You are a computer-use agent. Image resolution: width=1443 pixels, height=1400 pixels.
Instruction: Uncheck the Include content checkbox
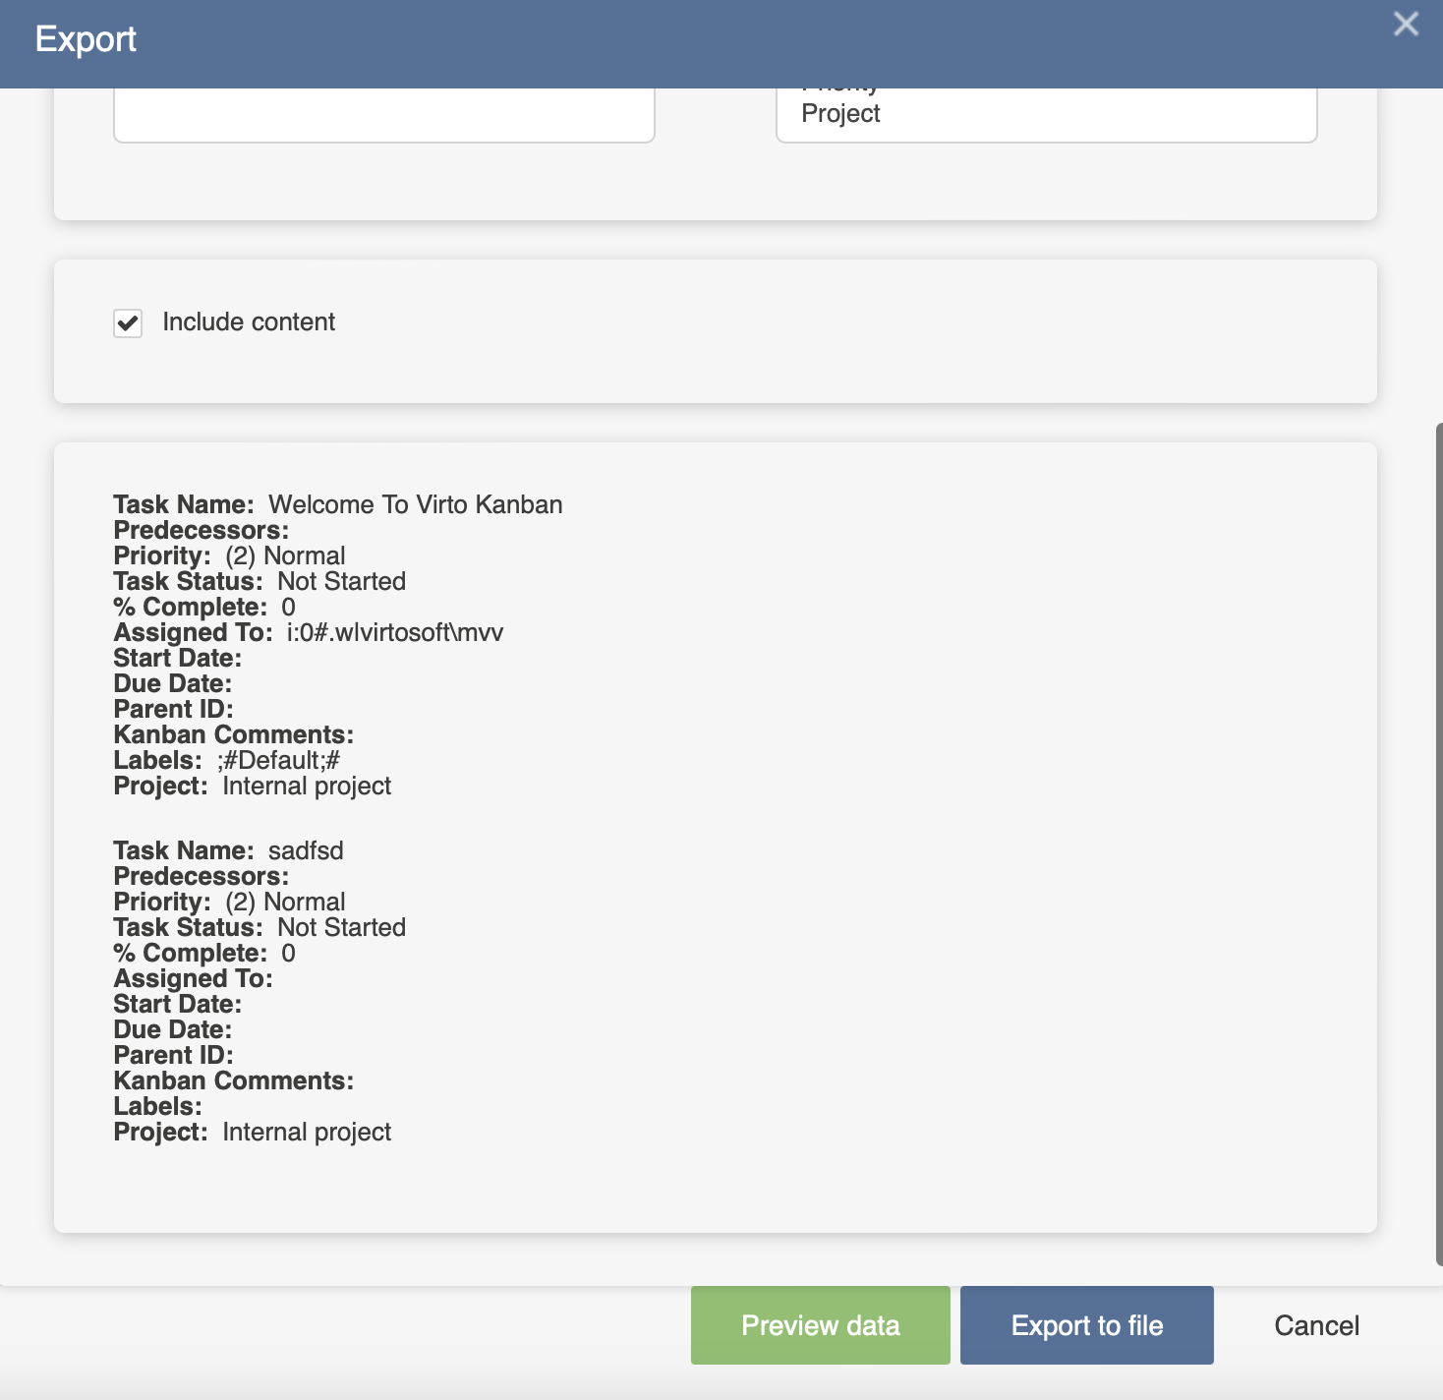(127, 323)
